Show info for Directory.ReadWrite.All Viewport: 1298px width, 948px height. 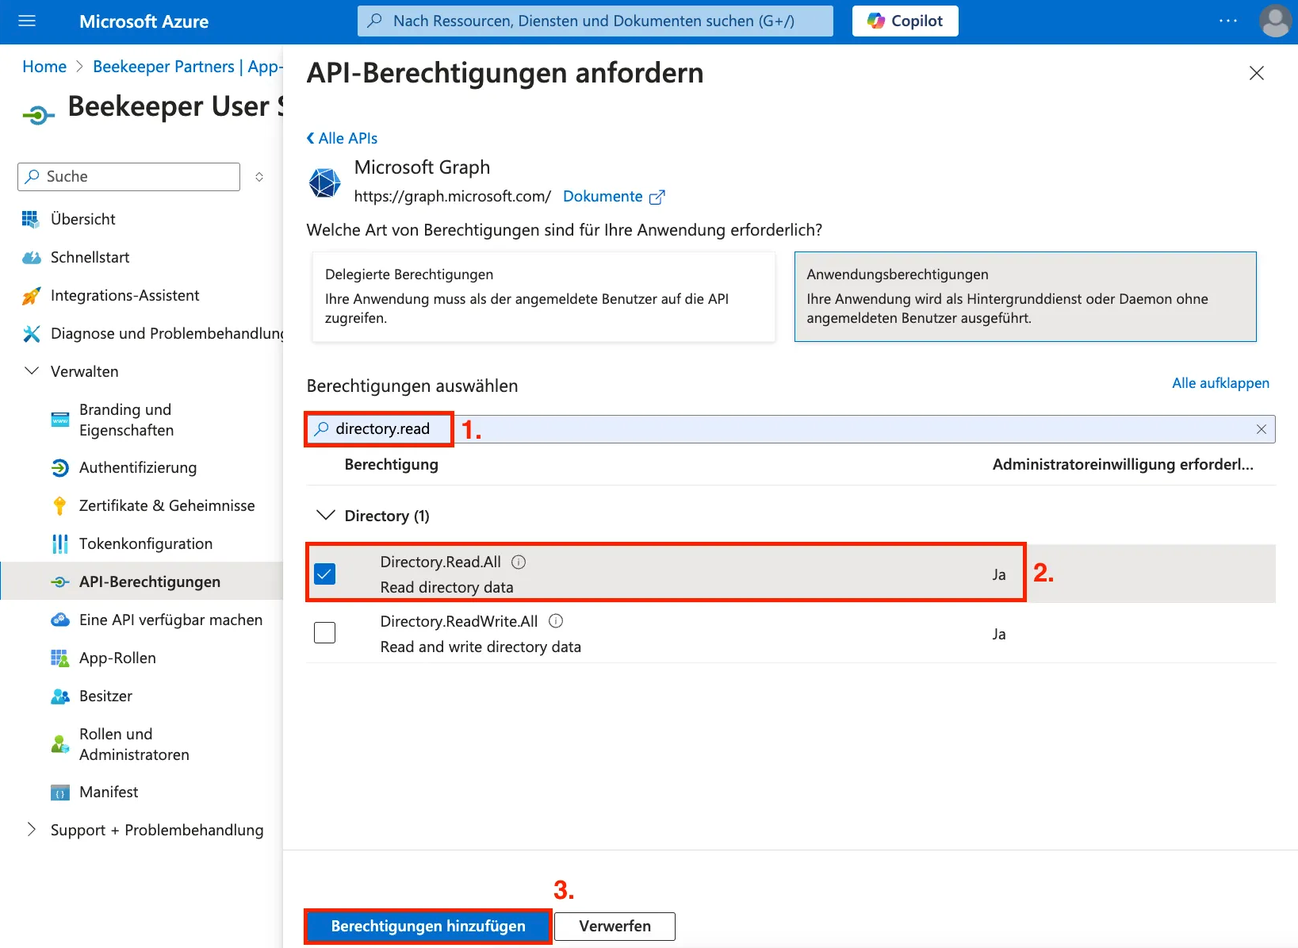(x=556, y=621)
